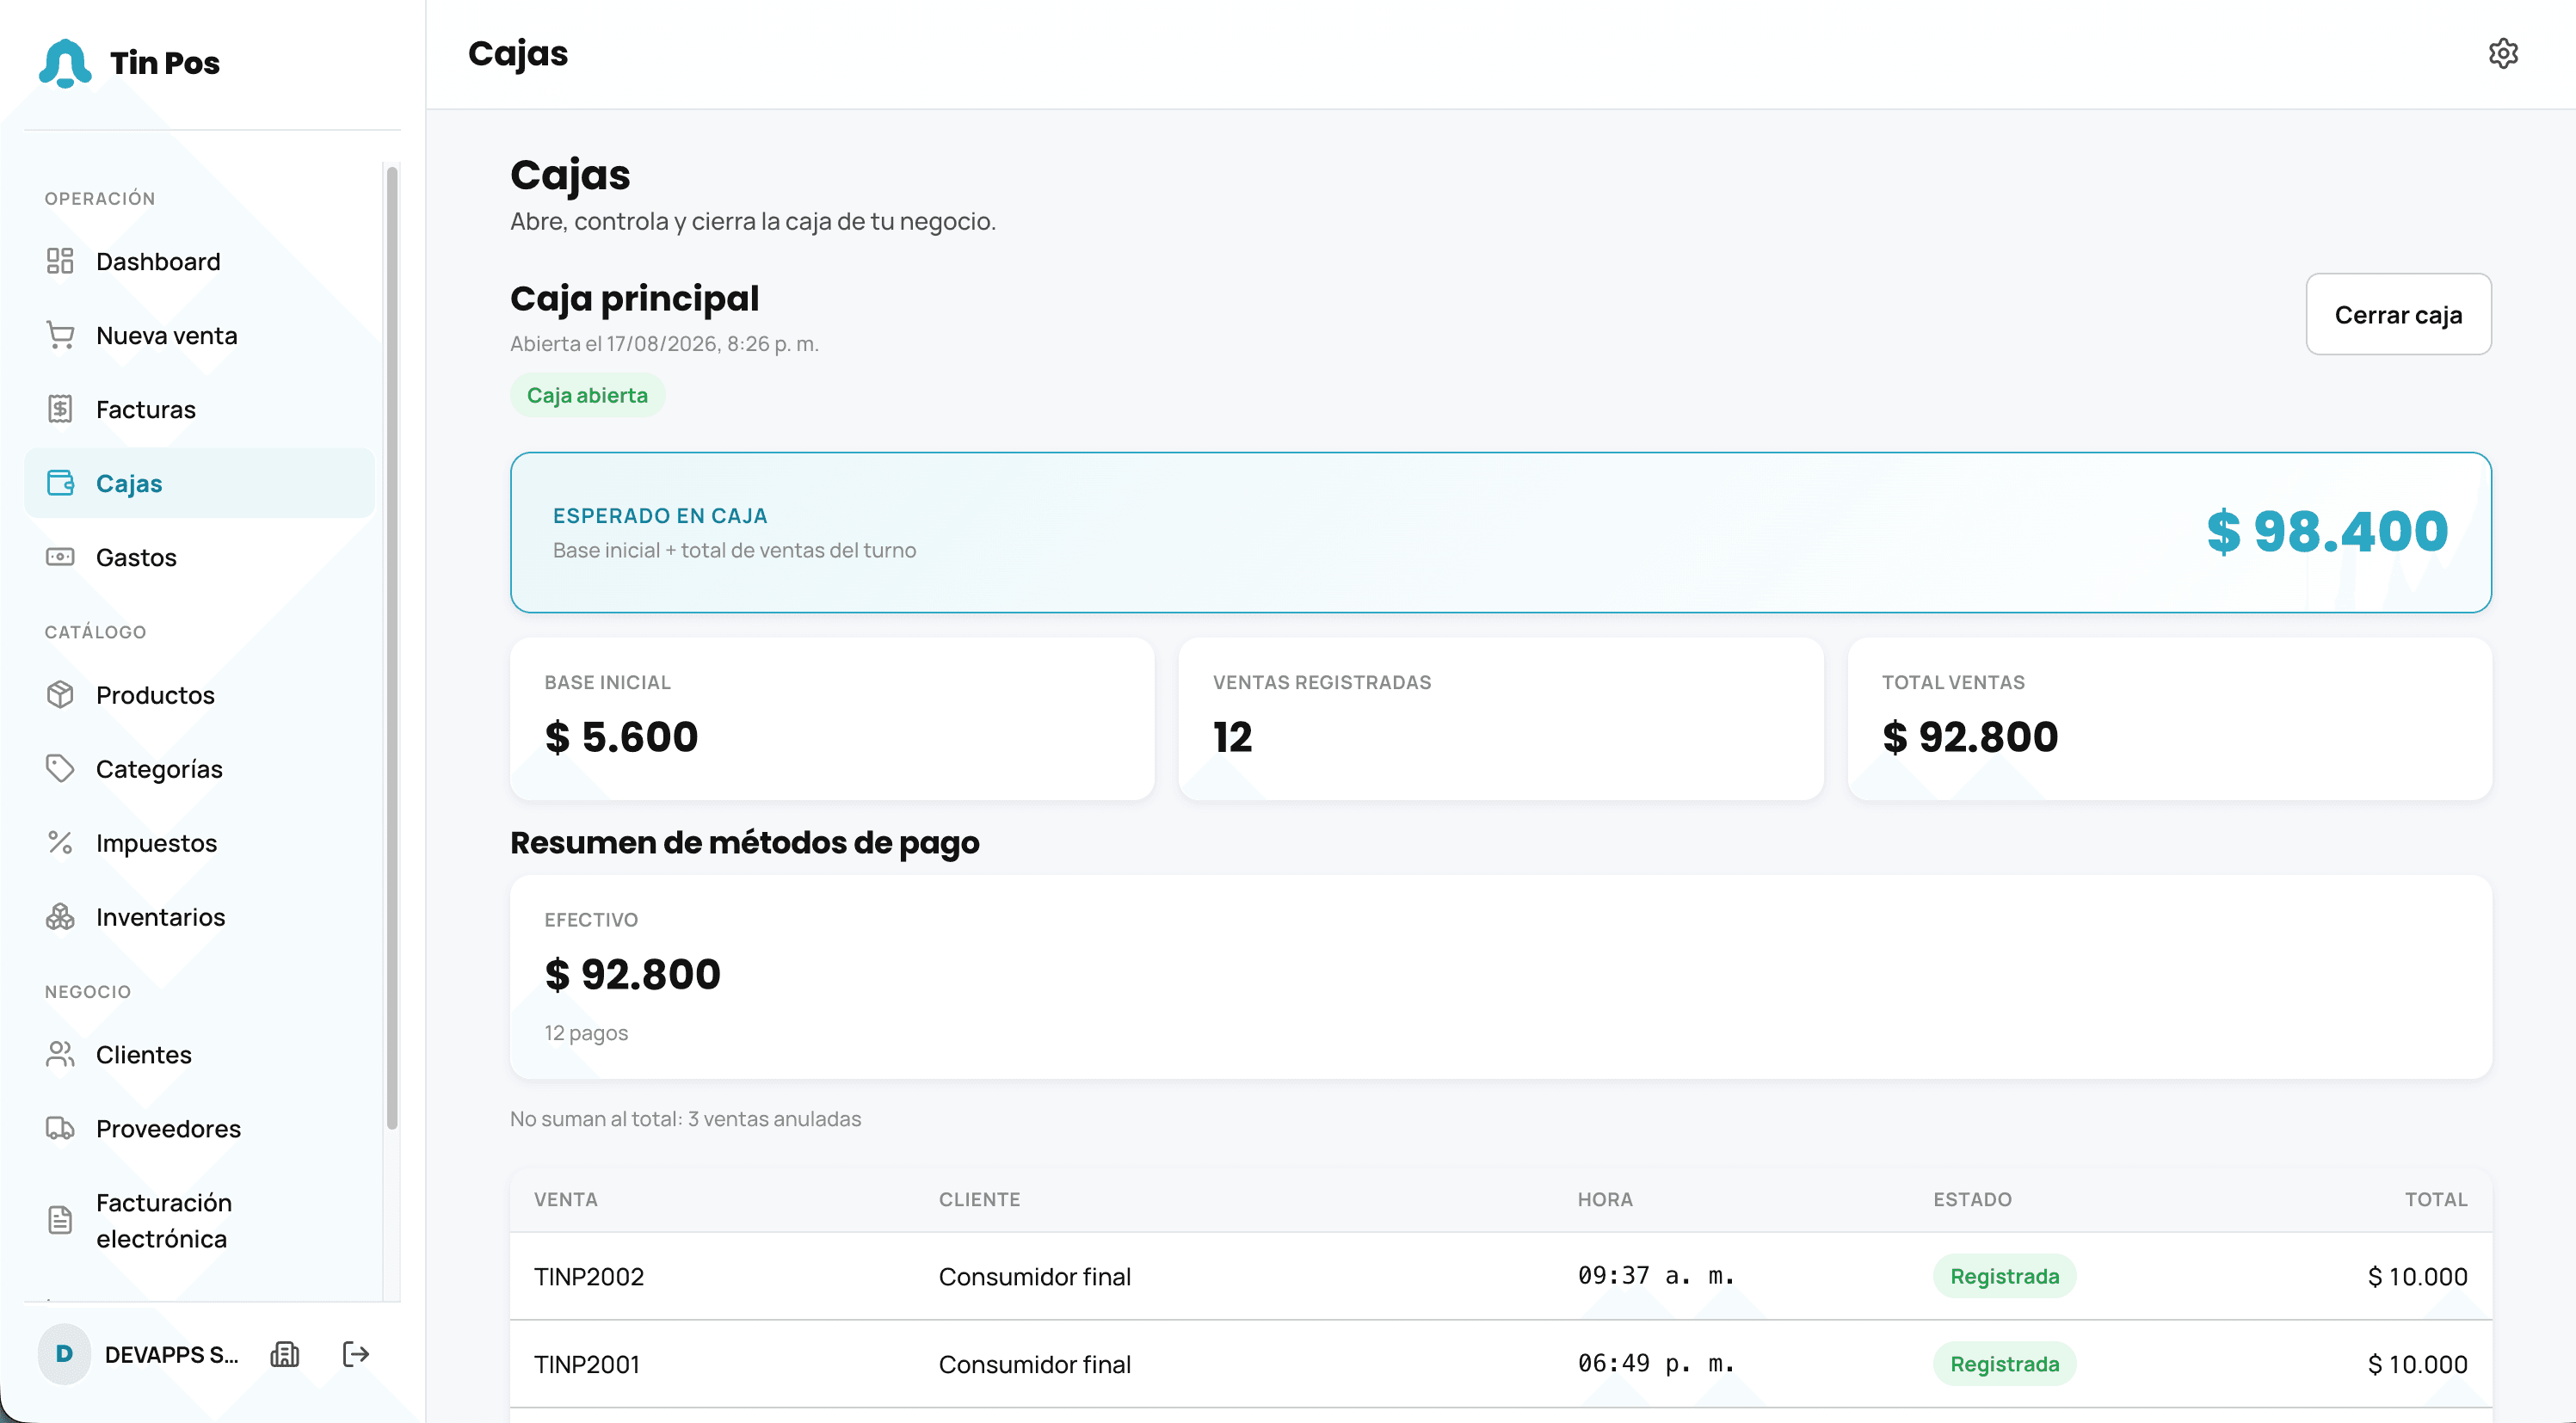
Task: Click the Cerrar caja button
Action: coord(2398,314)
